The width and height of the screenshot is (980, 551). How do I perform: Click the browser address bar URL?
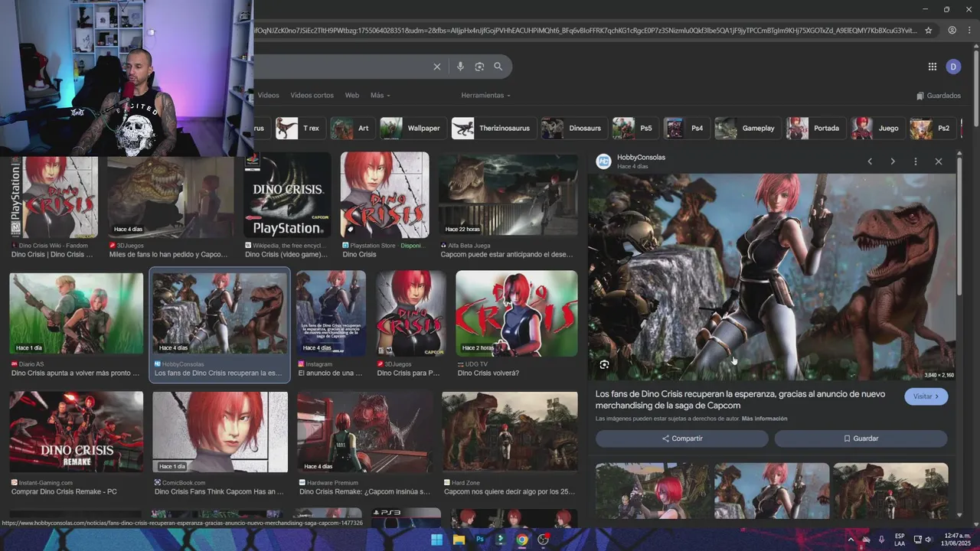point(586,31)
